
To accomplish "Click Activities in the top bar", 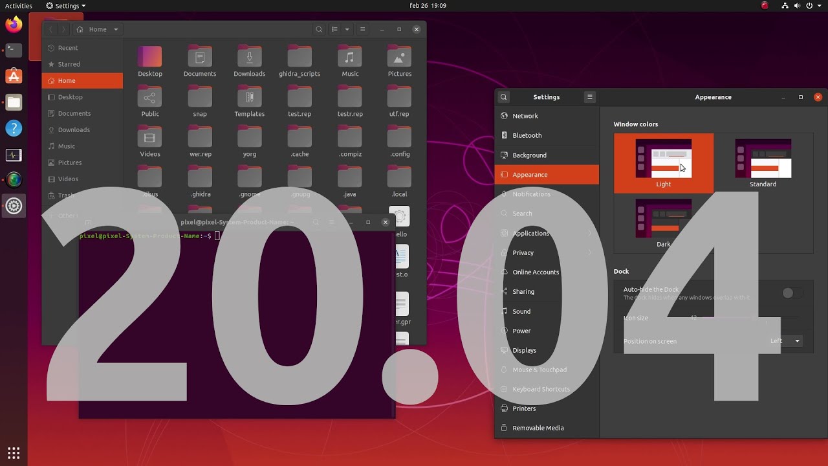I will coord(19,6).
